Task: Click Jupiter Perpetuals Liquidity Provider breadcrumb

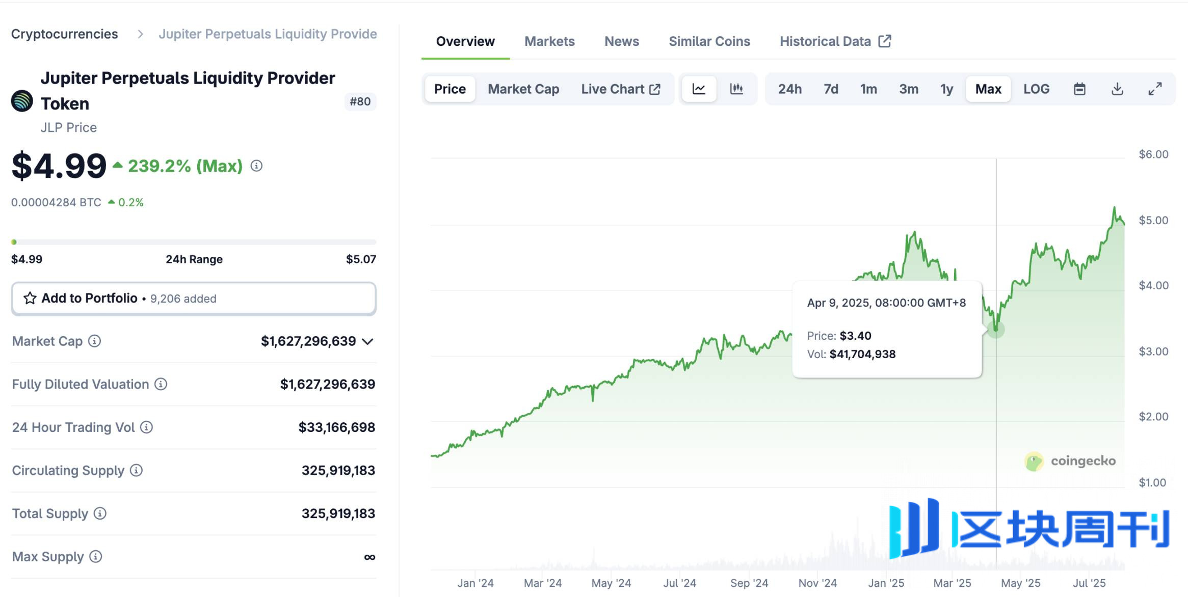Action: click(x=268, y=34)
